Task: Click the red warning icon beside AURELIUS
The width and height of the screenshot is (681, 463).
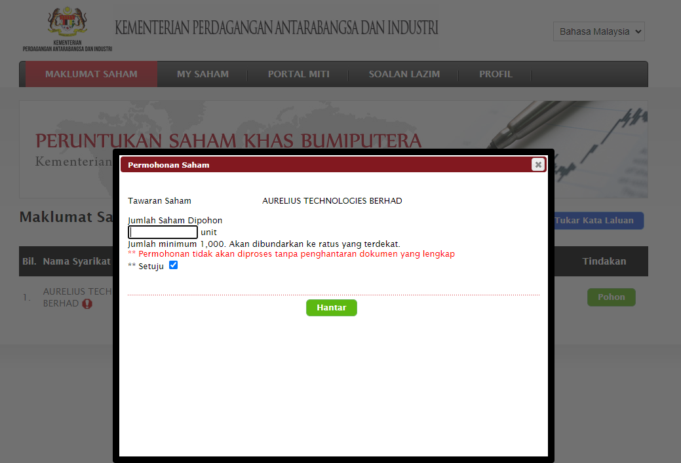Action: click(x=87, y=304)
